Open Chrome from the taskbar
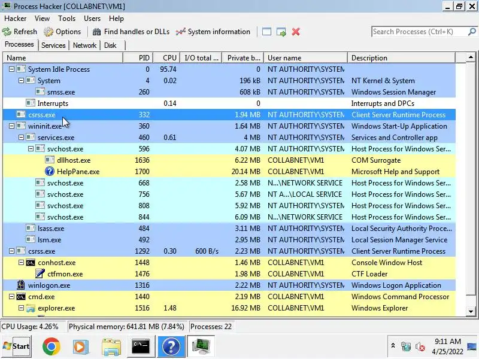This screenshot has width=479, height=359. 51,346
